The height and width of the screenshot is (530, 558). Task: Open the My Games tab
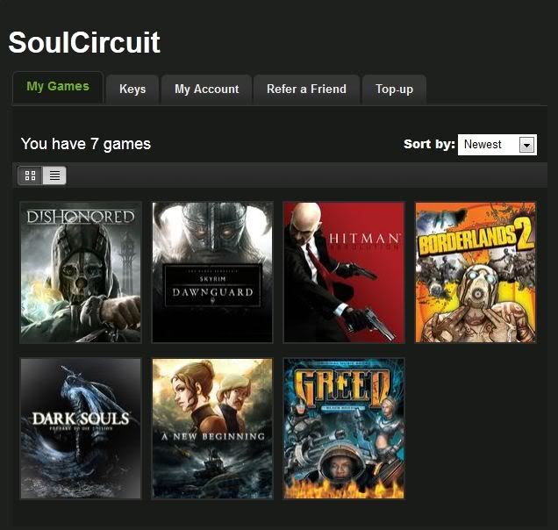pyautogui.click(x=58, y=87)
